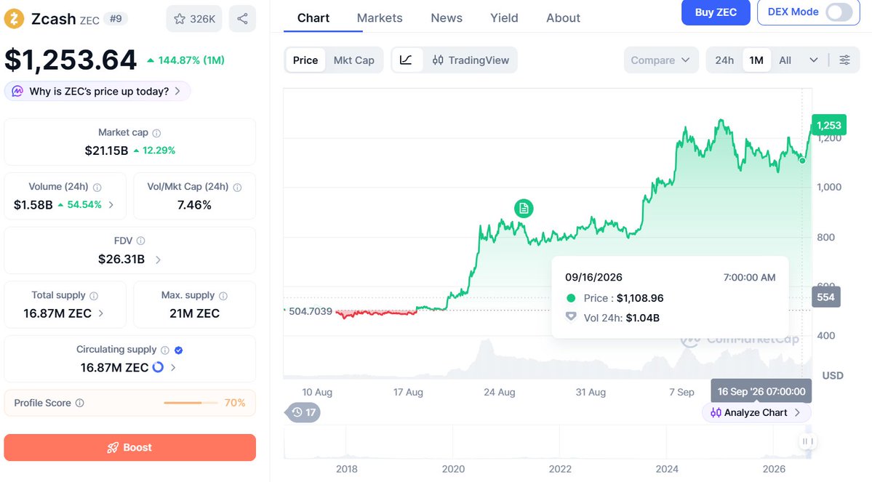Viewport: 872px width, 482px height.
Task: Toggle DEX Mode switch
Action: tap(839, 12)
